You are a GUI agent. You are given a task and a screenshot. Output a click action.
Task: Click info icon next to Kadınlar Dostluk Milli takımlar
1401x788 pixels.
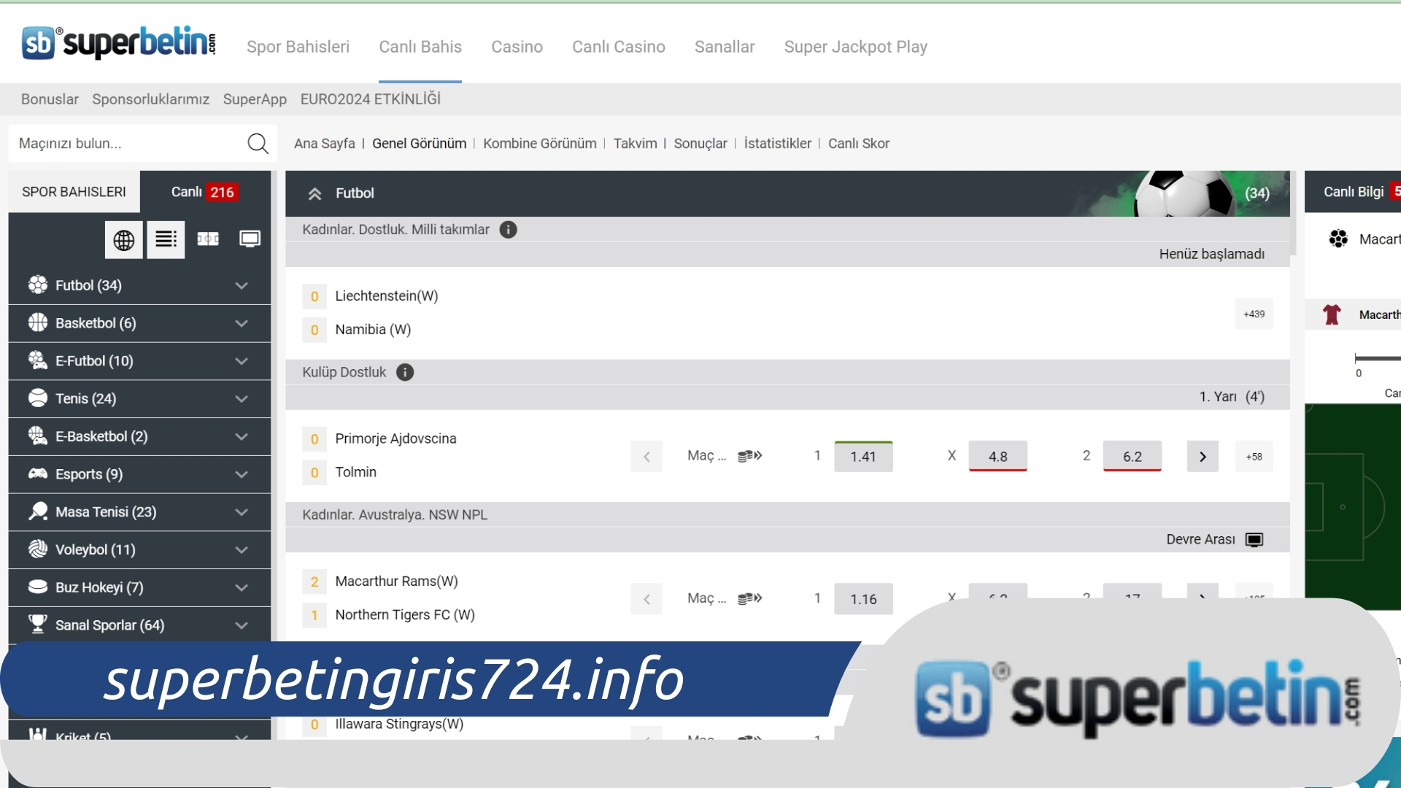(508, 230)
